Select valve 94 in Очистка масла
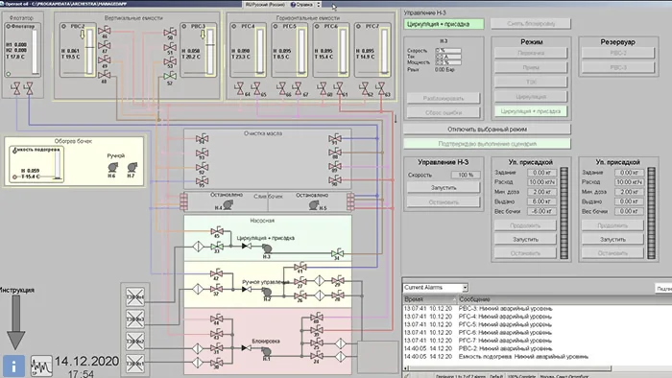This screenshot has height=378, width=672. pos(202,139)
